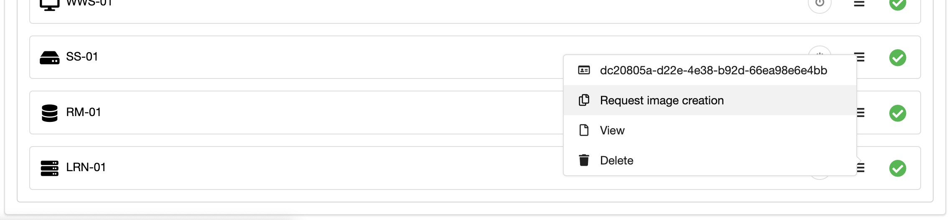The height and width of the screenshot is (220, 952).
Task: Click the green checkmark status for LRN-01
Action: tap(897, 168)
